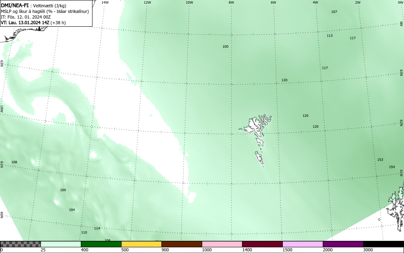Image resolution: width=404 pixels, height=253 pixels.
Task: Click the "6W" longitude label
Action: tap(274, 2)
